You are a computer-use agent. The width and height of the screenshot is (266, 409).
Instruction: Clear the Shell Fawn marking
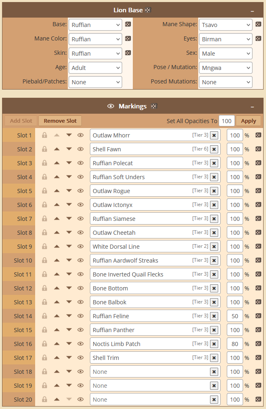pos(214,149)
